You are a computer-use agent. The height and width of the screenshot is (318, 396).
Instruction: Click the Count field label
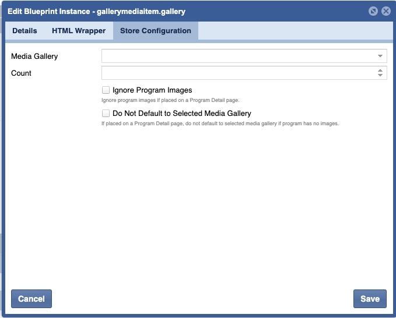22,73
